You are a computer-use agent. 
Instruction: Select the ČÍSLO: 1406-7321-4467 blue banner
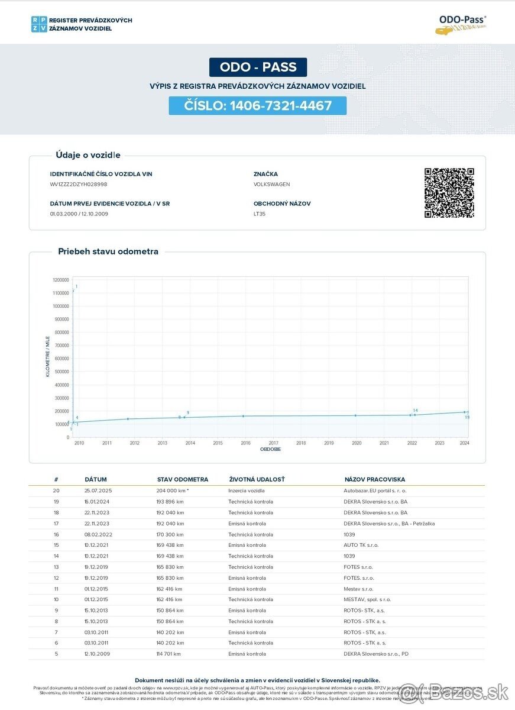coord(257,106)
